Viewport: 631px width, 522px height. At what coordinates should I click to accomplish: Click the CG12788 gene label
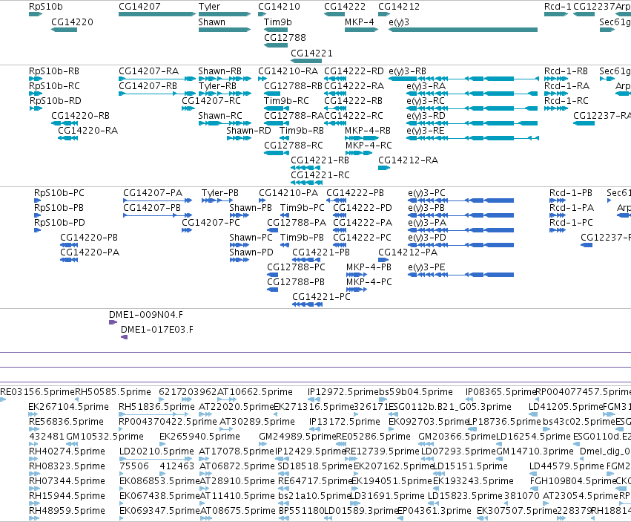pos(285,37)
